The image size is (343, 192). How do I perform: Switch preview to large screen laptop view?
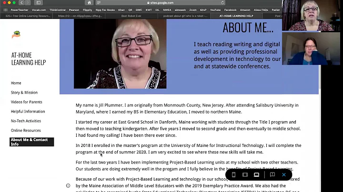pos(256,175)
